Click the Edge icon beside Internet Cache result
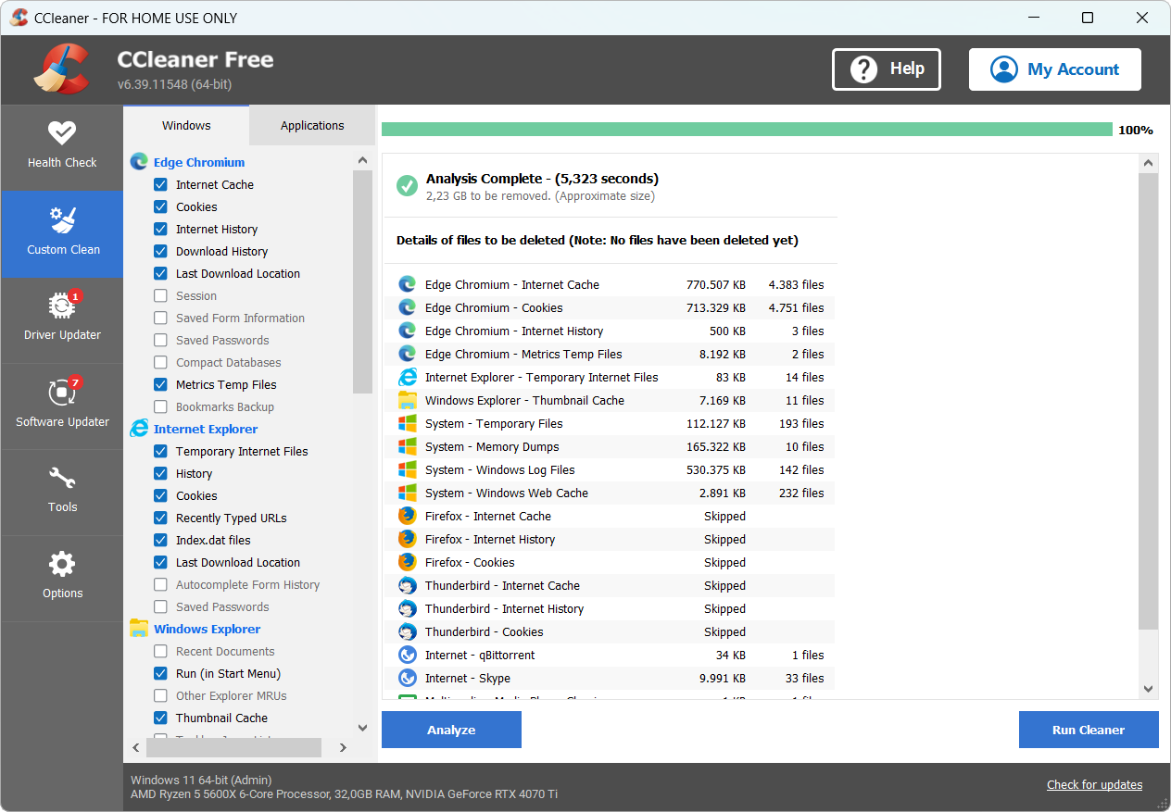The height and width of the screenshot is (812, 1171). 408,284
